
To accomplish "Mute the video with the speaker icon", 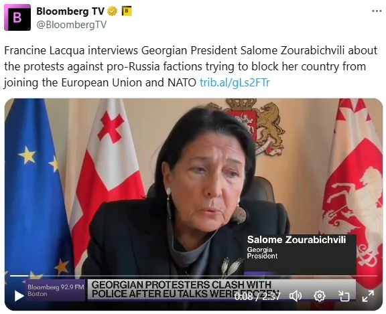I will pyautogui.click(x=296, y=296).
